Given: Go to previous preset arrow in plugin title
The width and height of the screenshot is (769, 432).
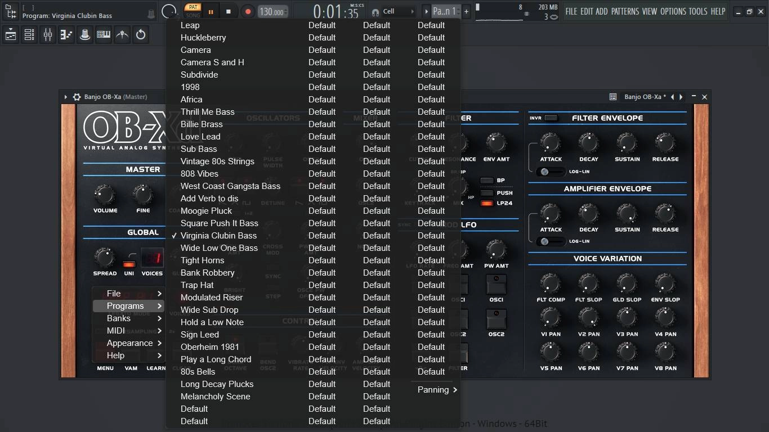Looking at the screenshot, I should pyautogui.click(x=672, y=97).
